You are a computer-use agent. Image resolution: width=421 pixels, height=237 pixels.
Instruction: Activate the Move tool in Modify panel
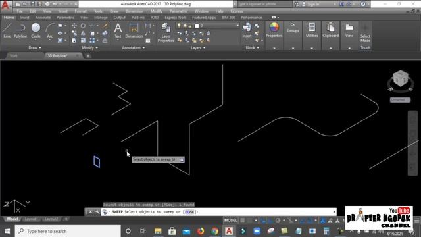[74, 26]
